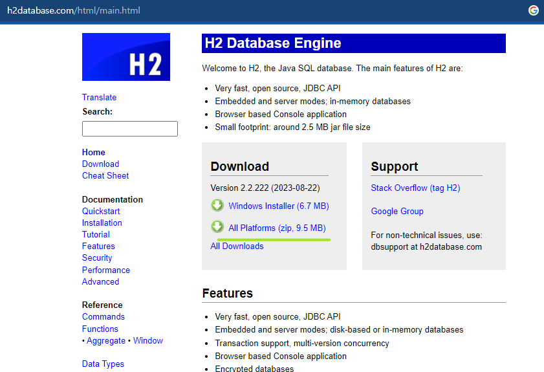Click the Google icon in the address bar
The height and width of the screenshot is (372, 544).
point(533,10)
